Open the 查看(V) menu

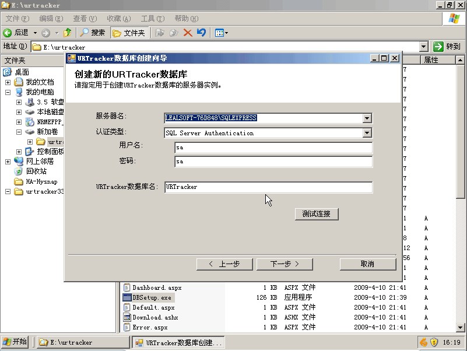tap(85, 19)
